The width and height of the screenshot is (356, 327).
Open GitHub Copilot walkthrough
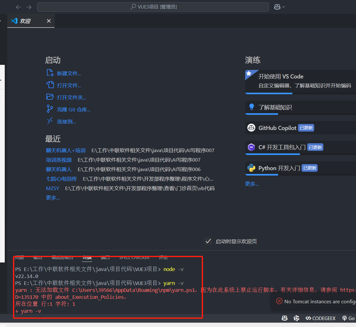[x=301, y=128]
